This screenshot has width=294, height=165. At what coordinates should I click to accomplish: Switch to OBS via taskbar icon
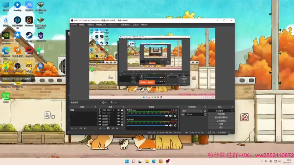[168, 161]
